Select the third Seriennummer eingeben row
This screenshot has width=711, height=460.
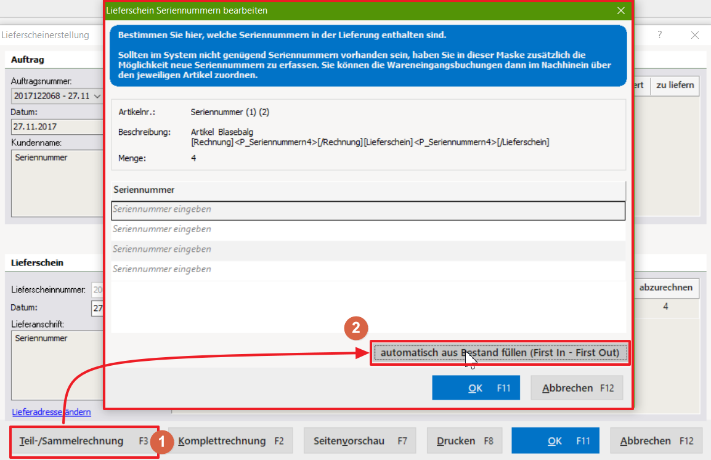tap(368, 250)
